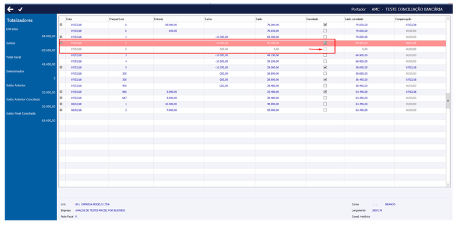Collapse the highlighted red row for cheque 2
466x235 pixels.
[61, 43]
